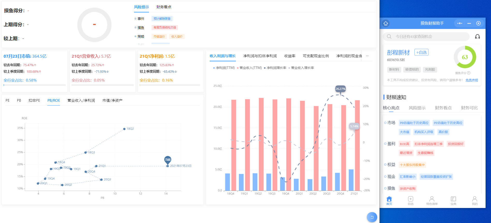Toggle 净利润(TTM) legend series
Image resolution: width=491 pixels, height=223 pixels.
tap(224, 68)
